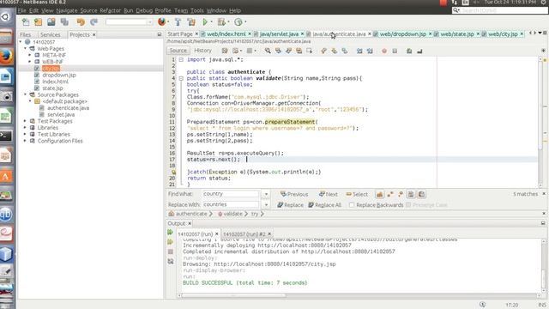549x309 pixels.
Task: Click the Shift Line Right editor icon
Action: point(370,51)
